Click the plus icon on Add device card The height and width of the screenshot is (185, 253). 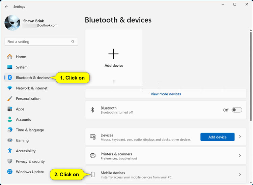tap(113, 54)
